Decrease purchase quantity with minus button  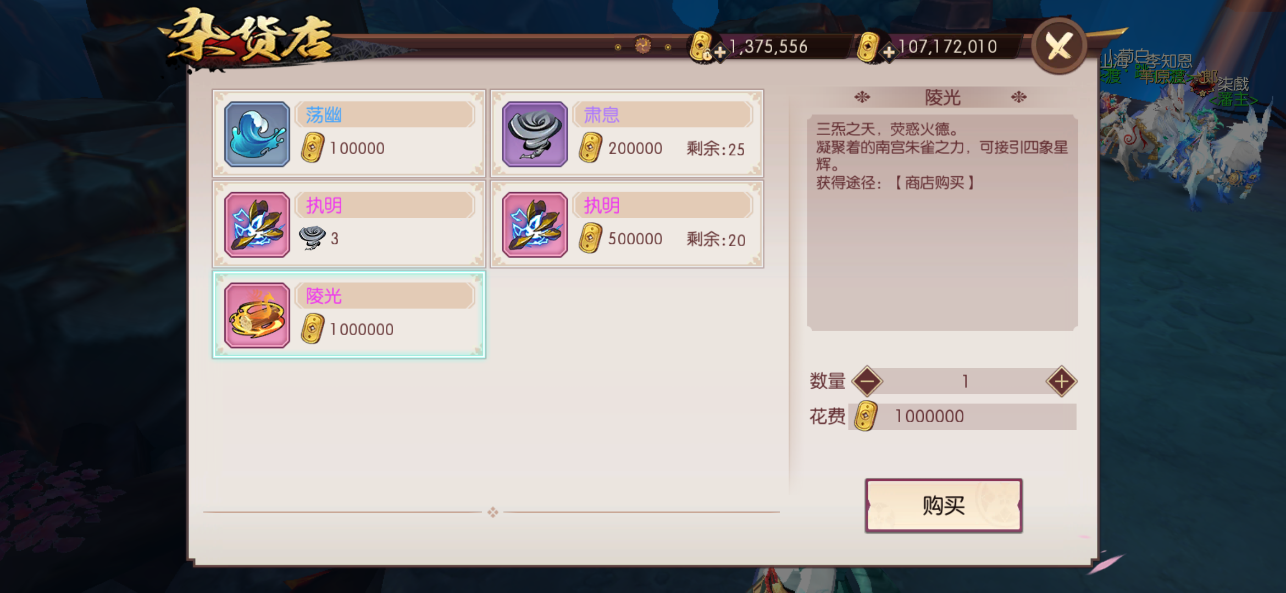click(x=867, y=381)
